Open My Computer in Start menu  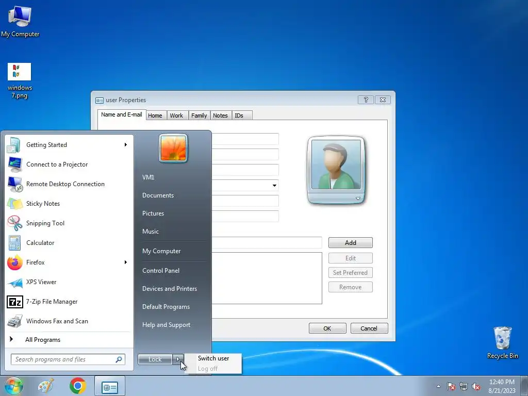[x=161, y=251]
